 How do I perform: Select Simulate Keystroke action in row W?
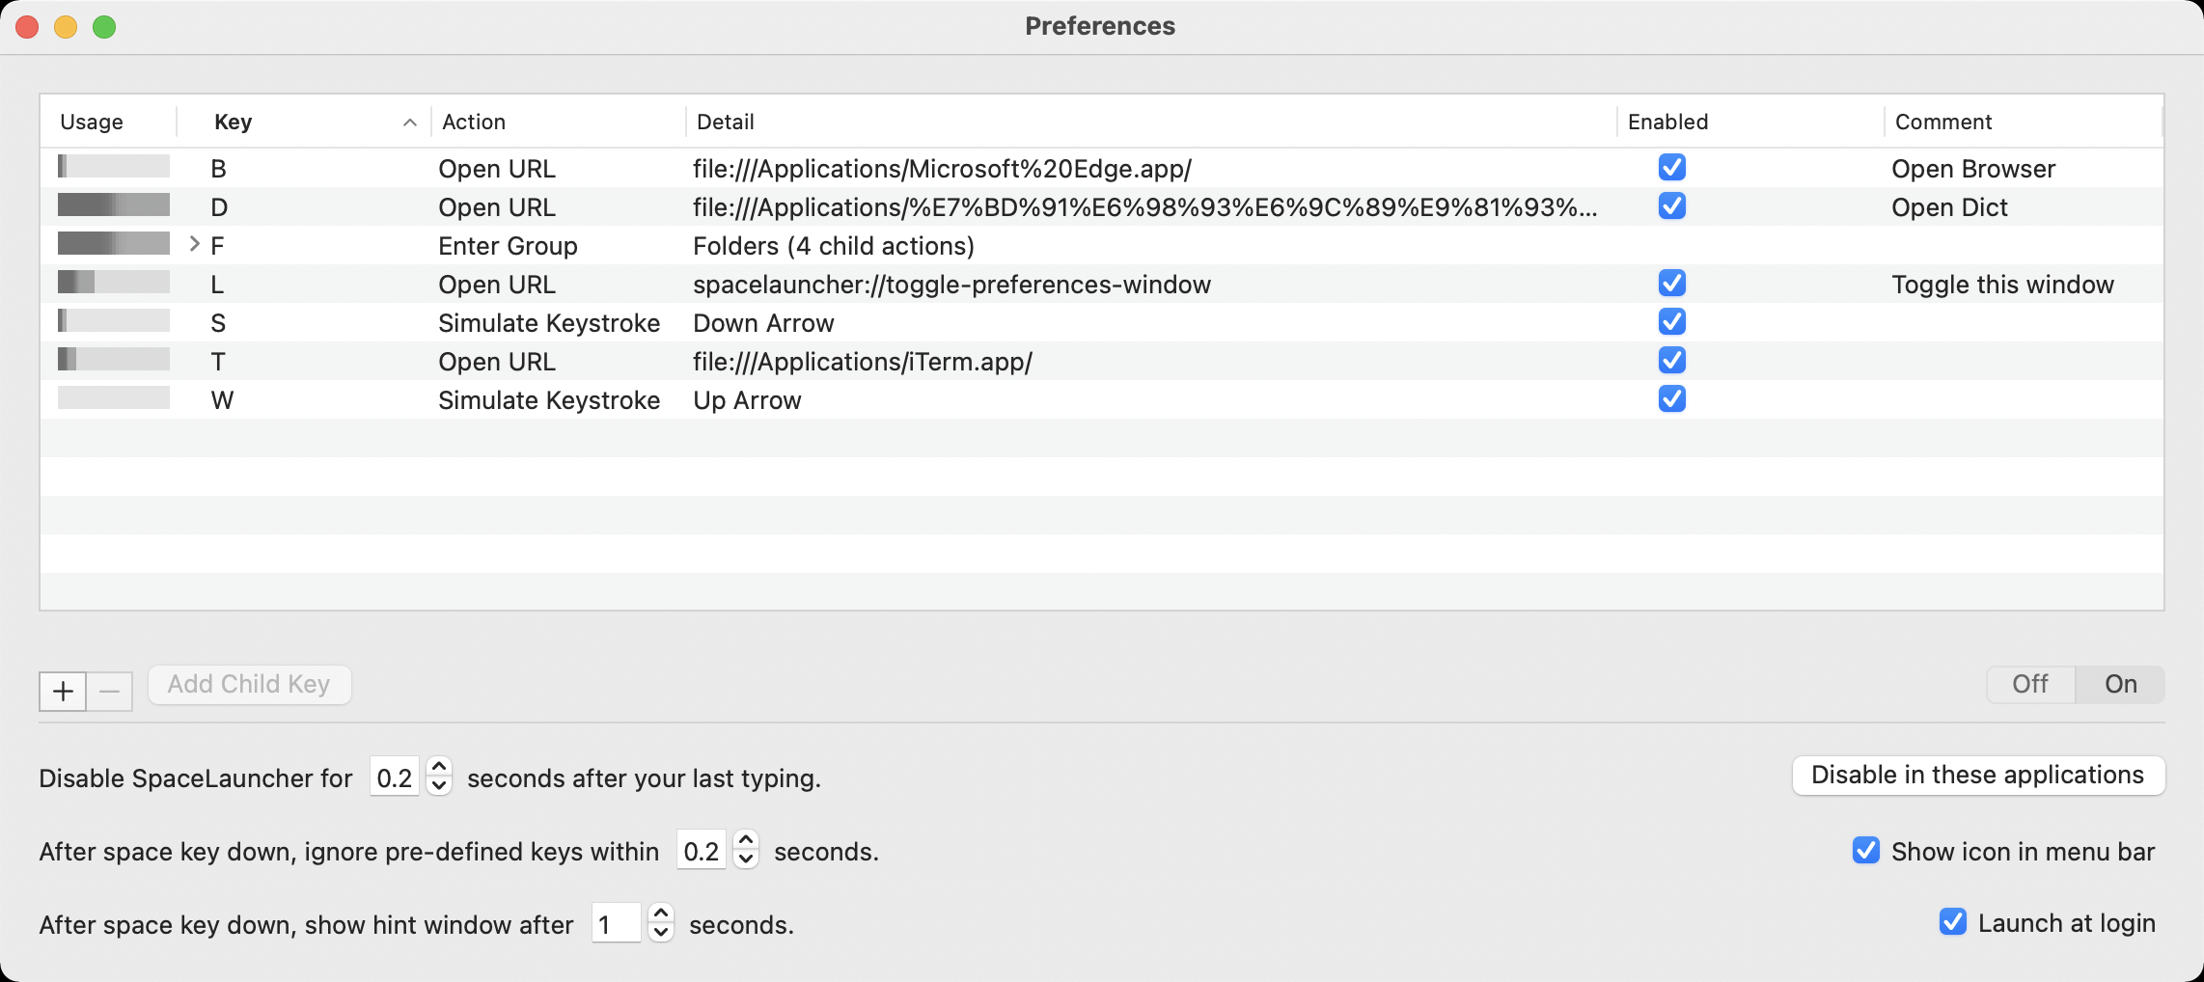[549, 400]
